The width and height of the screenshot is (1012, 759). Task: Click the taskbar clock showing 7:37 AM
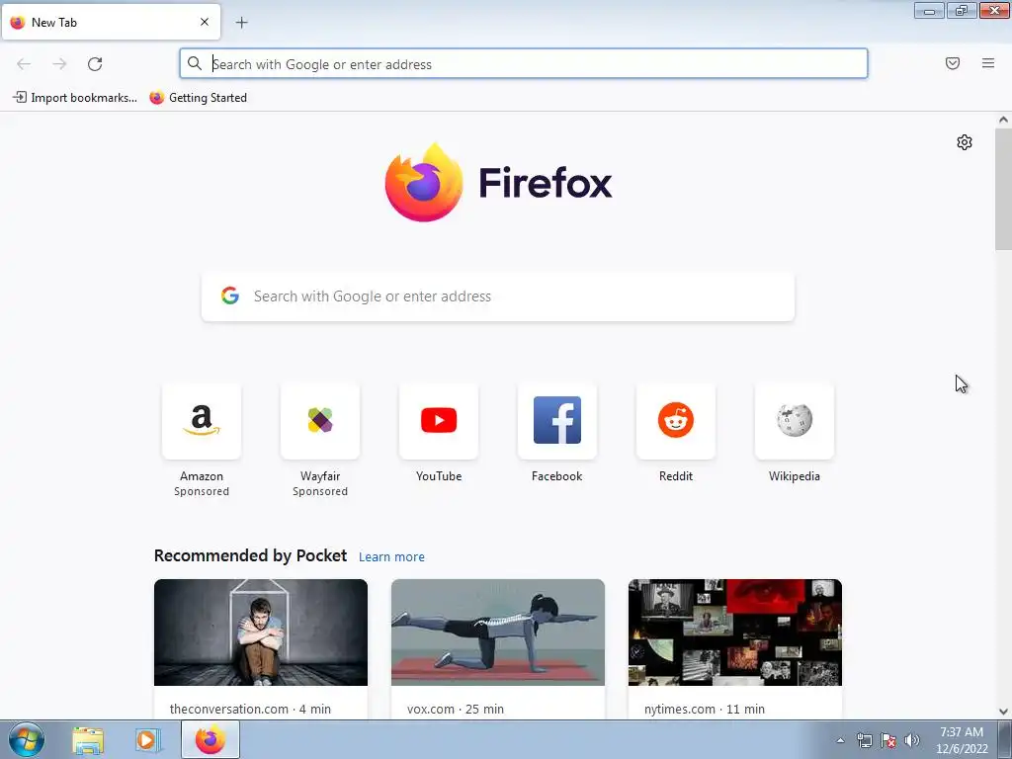(962, 740)
